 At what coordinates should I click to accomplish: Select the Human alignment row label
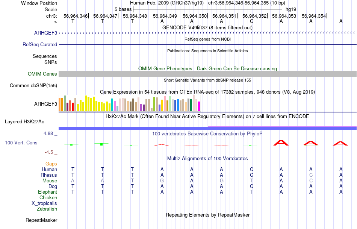pos(49,169)
